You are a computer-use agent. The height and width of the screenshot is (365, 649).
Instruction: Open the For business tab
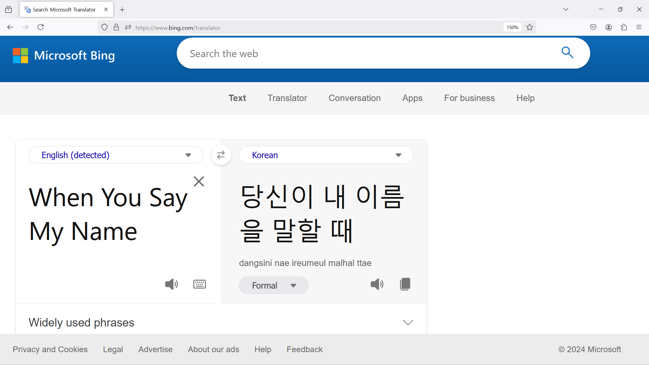point(469,98)
